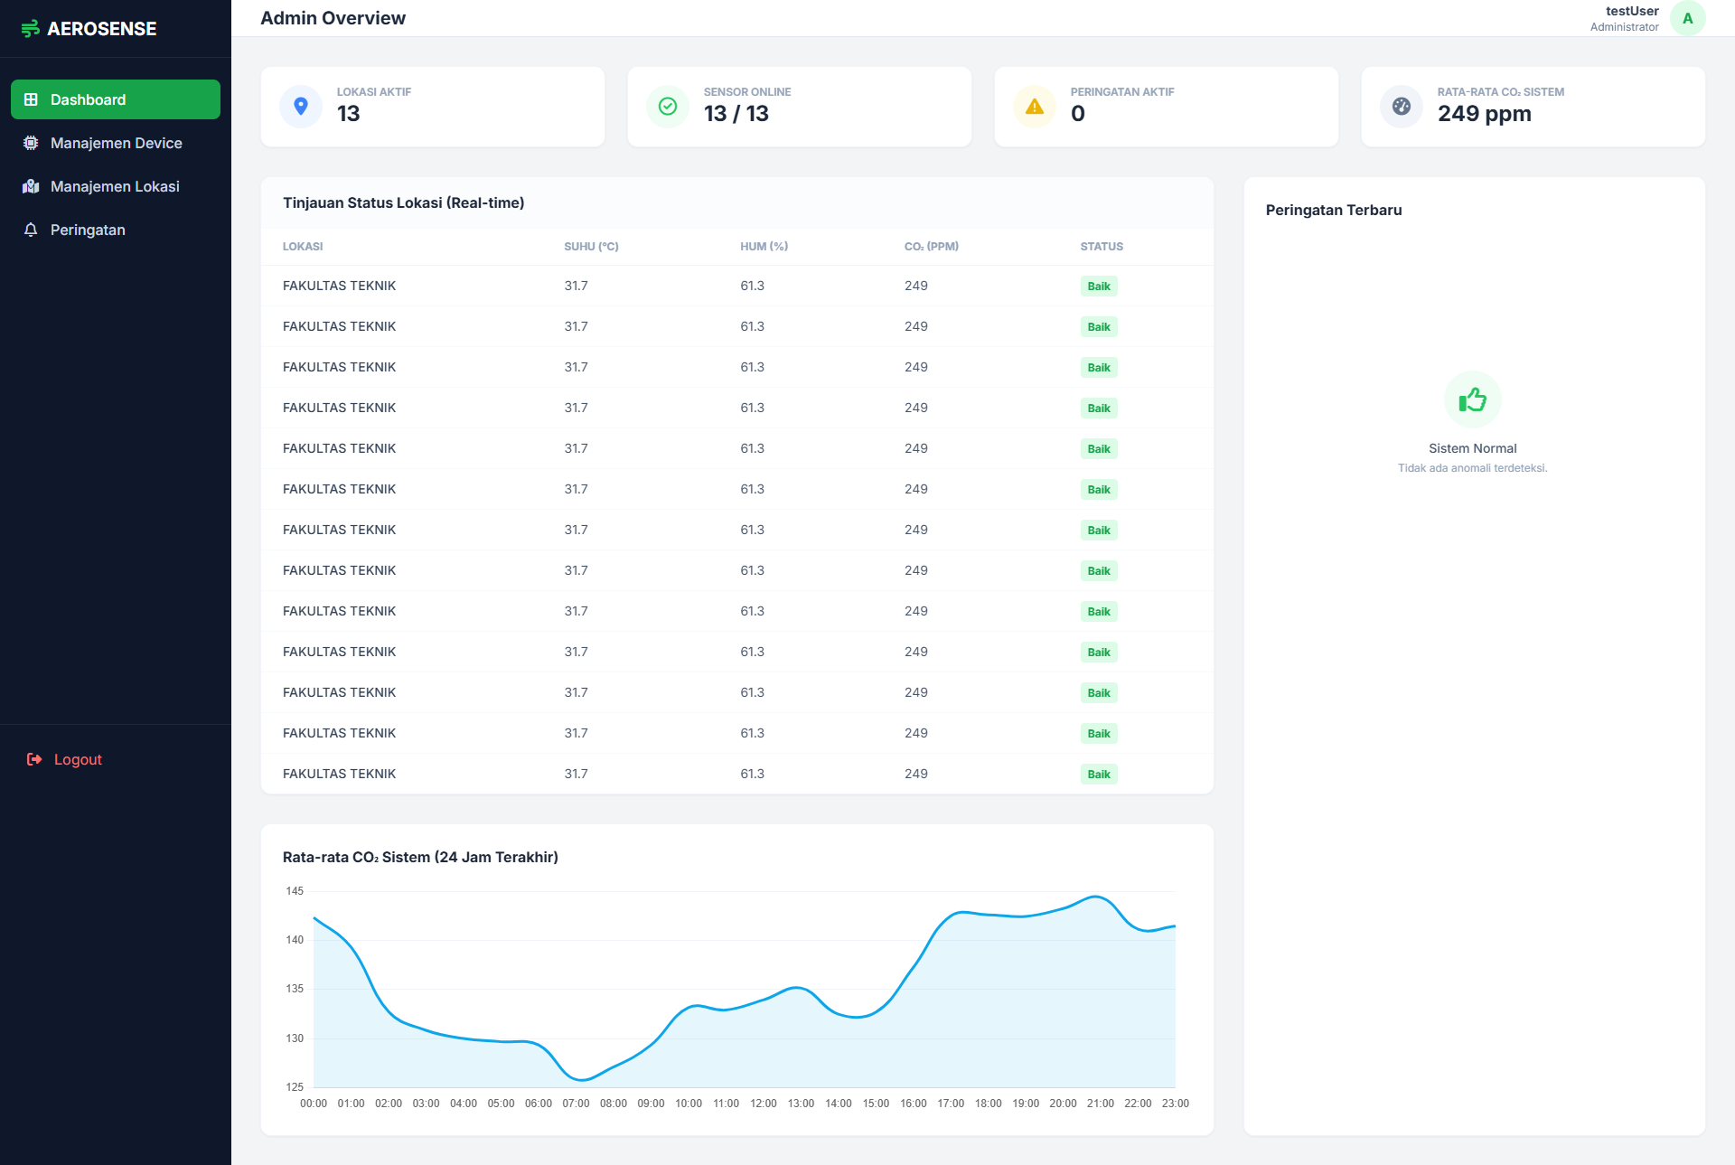Image resolution: width=1735 pixels, height=1165 pixels.
Task: Click the AEROSENSE wind logo icon
Action: (30, 29)
